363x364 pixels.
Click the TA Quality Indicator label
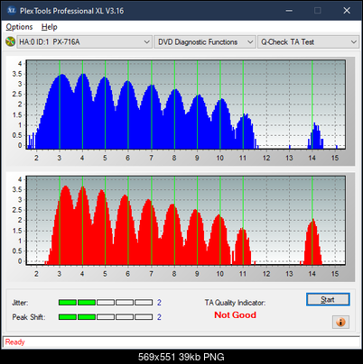click(235, 303)
